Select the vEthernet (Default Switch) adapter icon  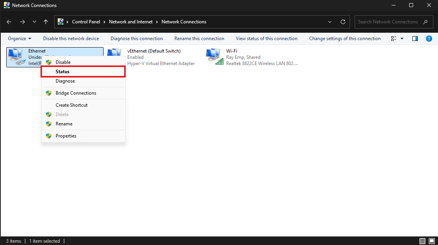(114, 53)
